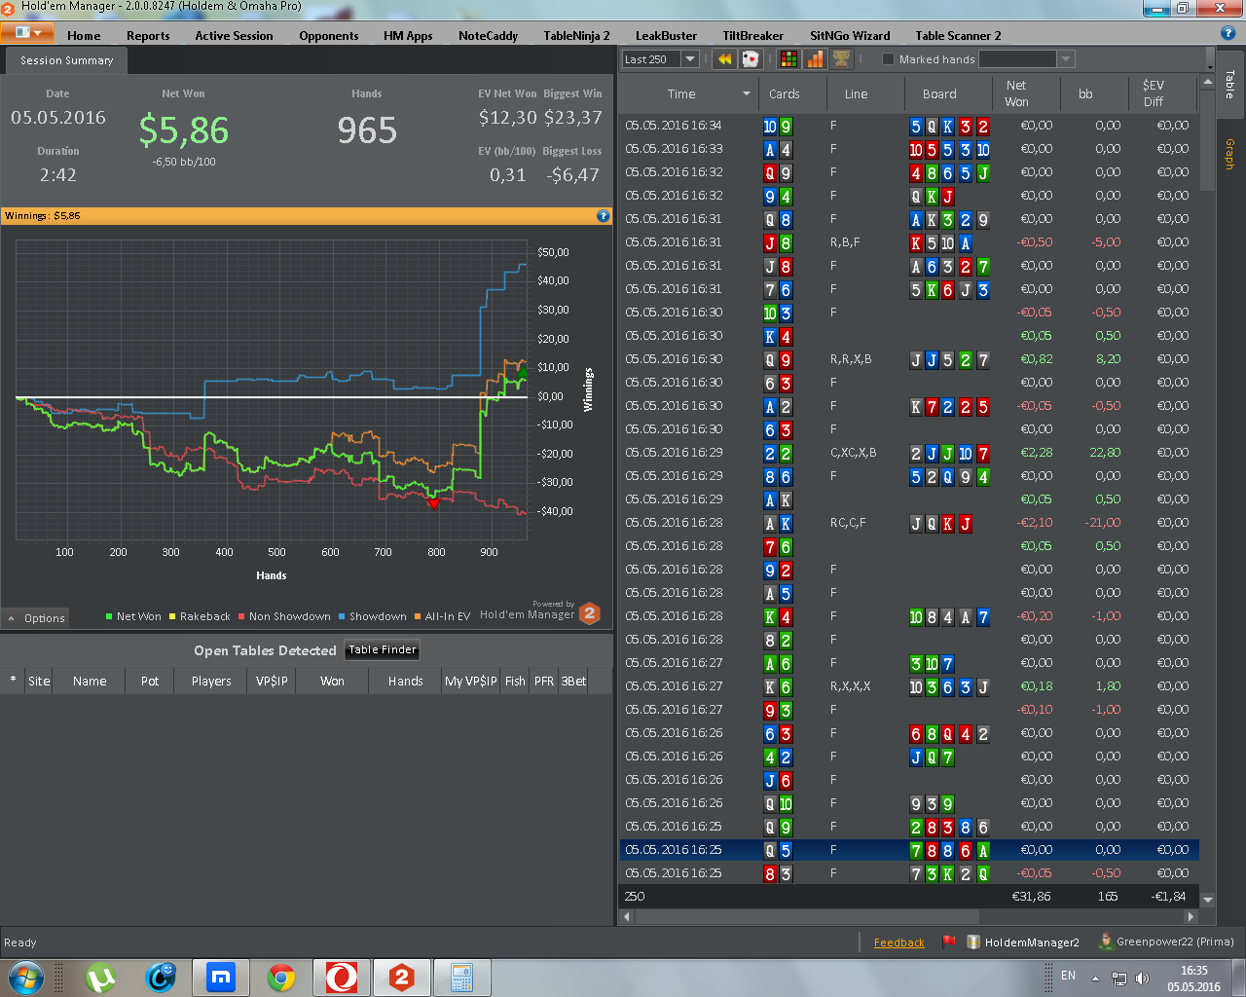
Task: Sort open tables by Players column
Action: [x=211, y=682]
